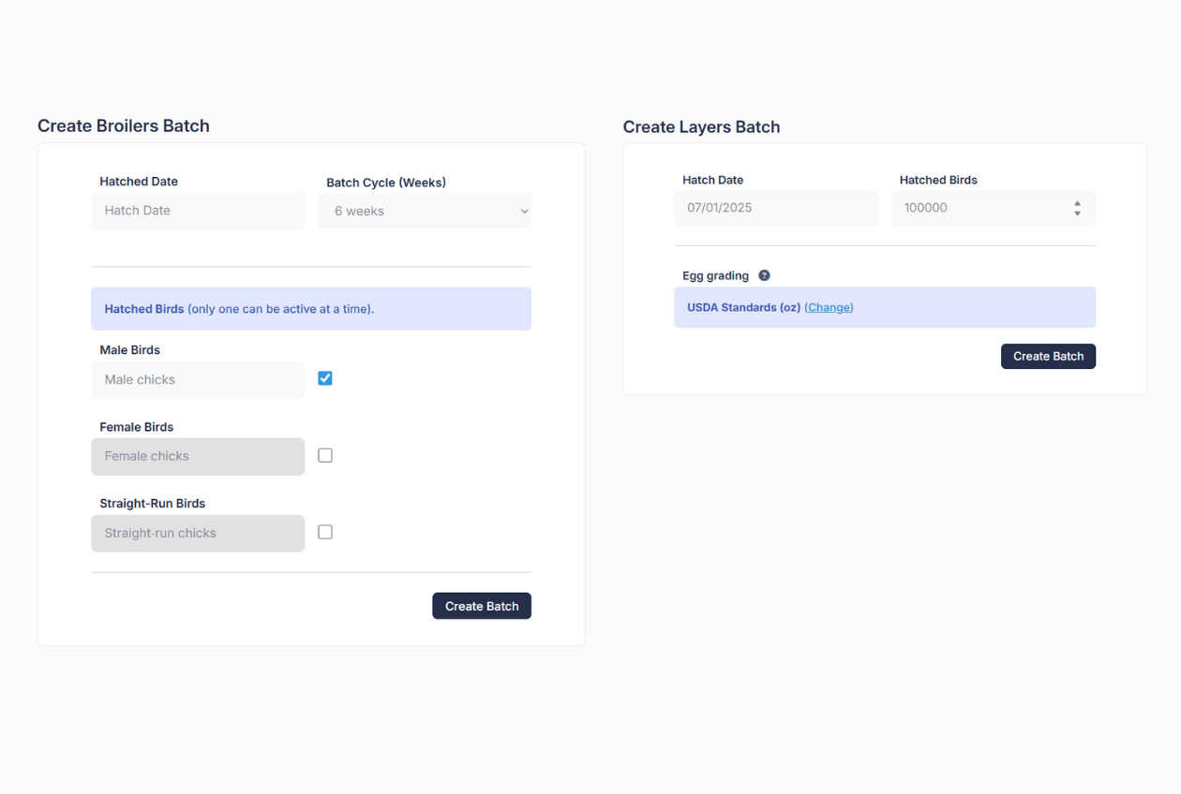The height and width of the screenshot is (794, 1181).
Task: Click the Create Layers Batch heading
Action: click(x=701, y=126)
